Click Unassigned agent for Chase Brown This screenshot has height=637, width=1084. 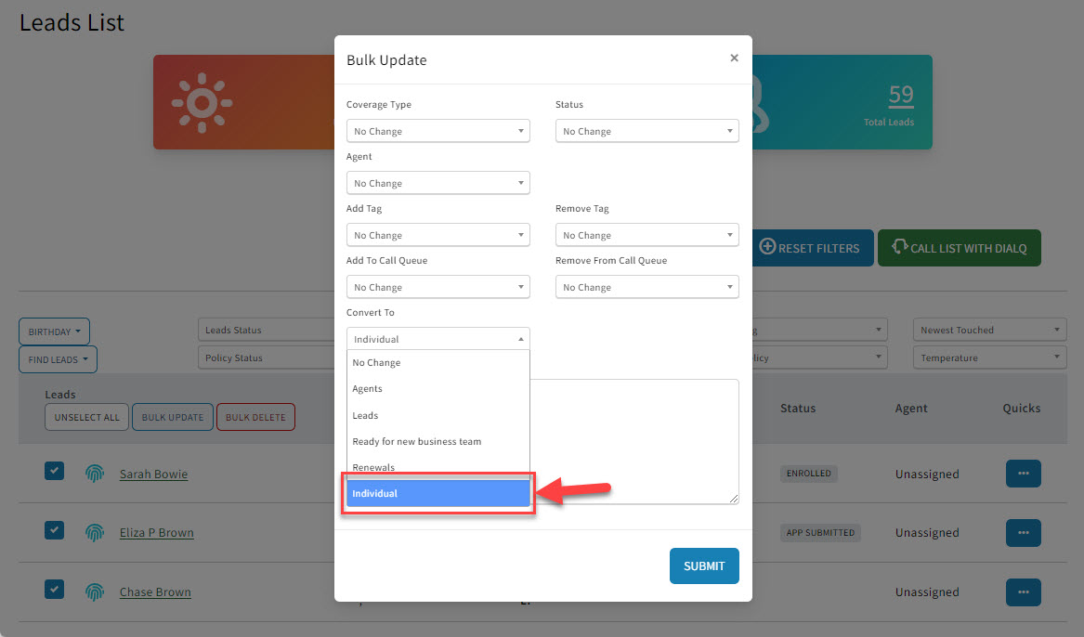pos(927,592)
